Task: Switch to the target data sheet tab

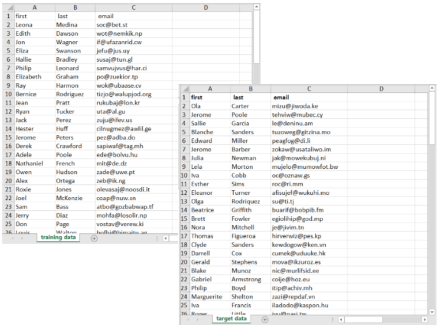Action: (231, 319)
